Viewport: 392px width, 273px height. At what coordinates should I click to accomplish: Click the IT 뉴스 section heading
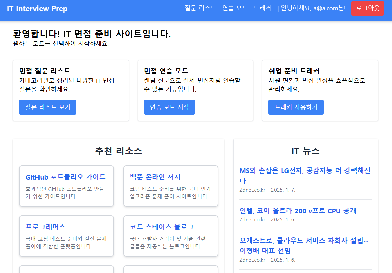305,151
